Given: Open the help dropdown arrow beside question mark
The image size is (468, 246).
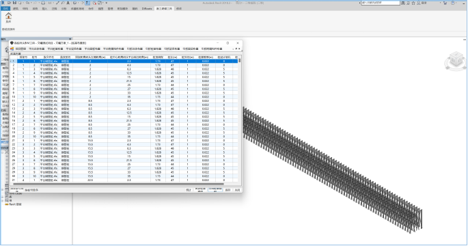Looking at the screenshot, I should (x=457, y=3).
